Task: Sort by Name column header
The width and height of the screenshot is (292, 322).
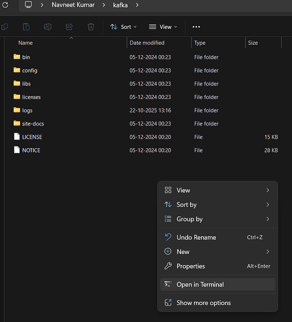Action: (x=25, y=43)
